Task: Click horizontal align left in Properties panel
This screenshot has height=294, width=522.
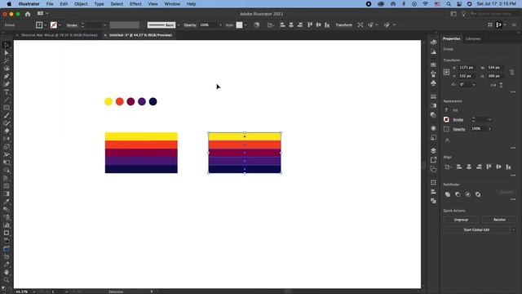Action: click(459, 167)
